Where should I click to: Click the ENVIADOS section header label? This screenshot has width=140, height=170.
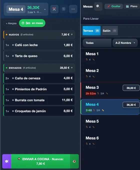15,68
